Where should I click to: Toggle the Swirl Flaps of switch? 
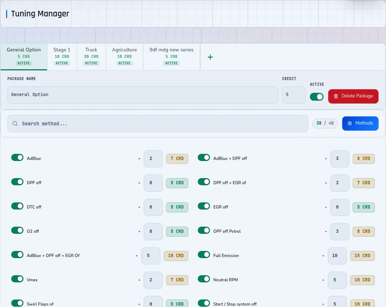point(17,303)
